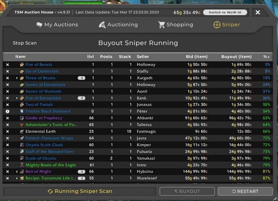
Task: Click the 87% value in last row
Action: tap(266, 178)
